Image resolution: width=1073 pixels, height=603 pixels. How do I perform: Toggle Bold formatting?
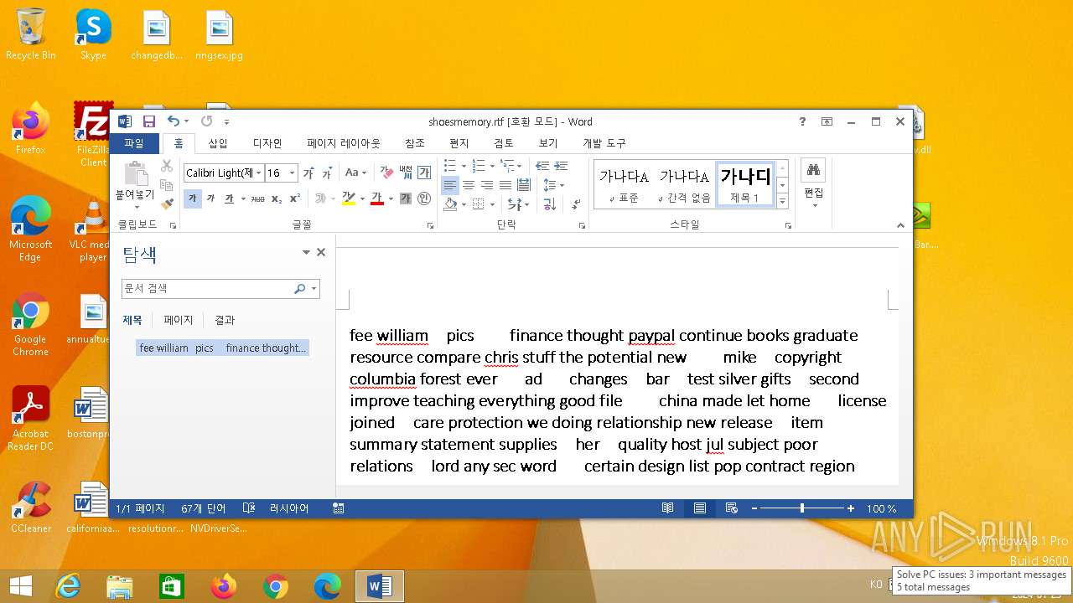point(192,198)
